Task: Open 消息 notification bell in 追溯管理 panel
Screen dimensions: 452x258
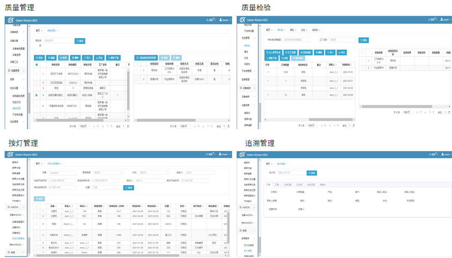Action: pyautogui.click(x=432, y=154)
